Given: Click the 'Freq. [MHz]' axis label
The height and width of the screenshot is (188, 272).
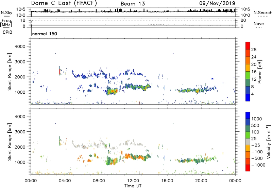Looking at the screenshot, I should pyautogui.click(x=6, y=23).
